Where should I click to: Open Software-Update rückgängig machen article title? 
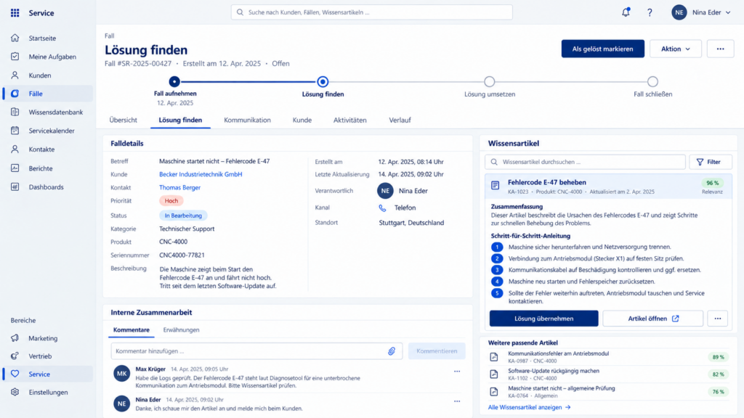[x=553, y=371]
